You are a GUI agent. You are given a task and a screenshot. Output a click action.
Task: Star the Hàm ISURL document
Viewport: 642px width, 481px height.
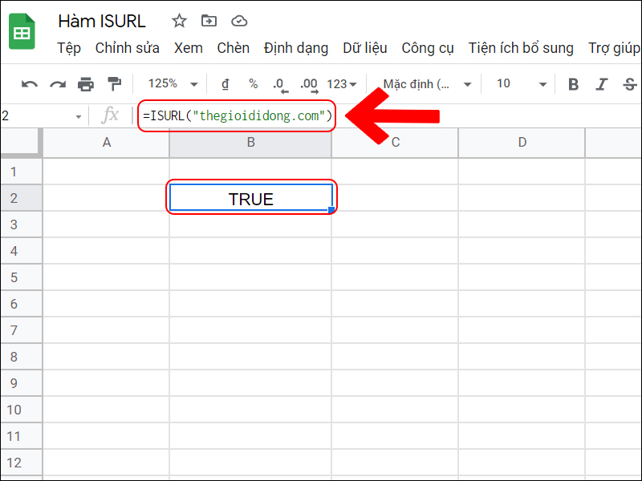tap(178, 22)
